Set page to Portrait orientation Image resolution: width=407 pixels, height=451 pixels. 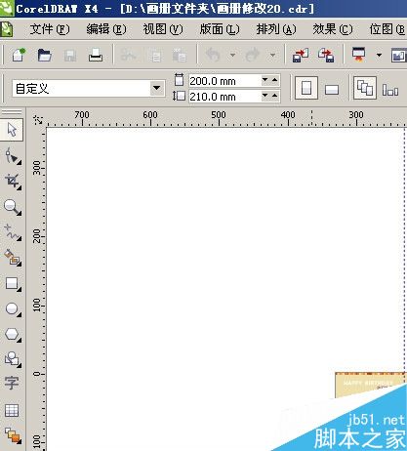click(306, 88)
